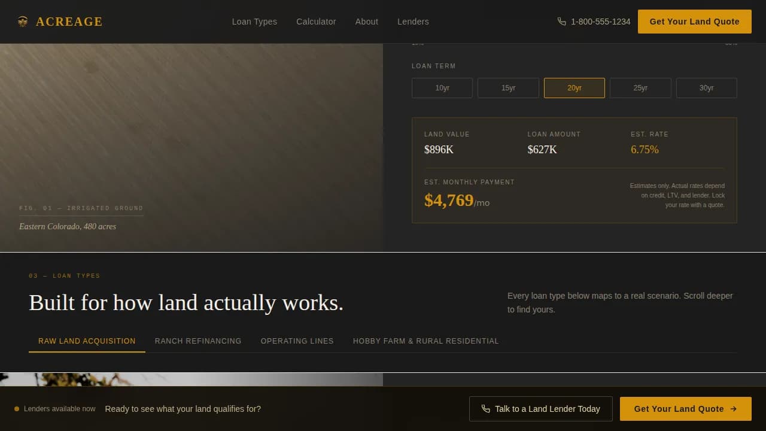Select the 20yr loan term

(574, 88)
